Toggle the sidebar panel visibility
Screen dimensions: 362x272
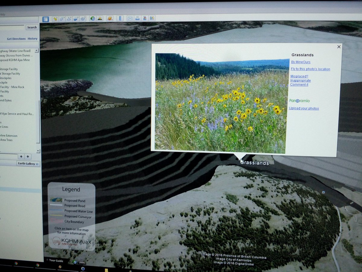tap(46, 18)
